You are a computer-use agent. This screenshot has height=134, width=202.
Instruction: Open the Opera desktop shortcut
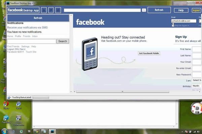pyautogui.click(x=6, y=105)
